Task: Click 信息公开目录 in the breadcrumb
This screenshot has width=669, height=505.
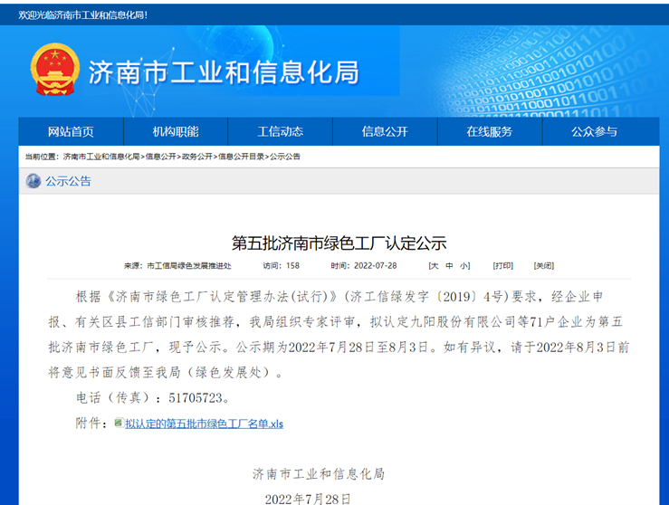Action: tap(241, 157)
